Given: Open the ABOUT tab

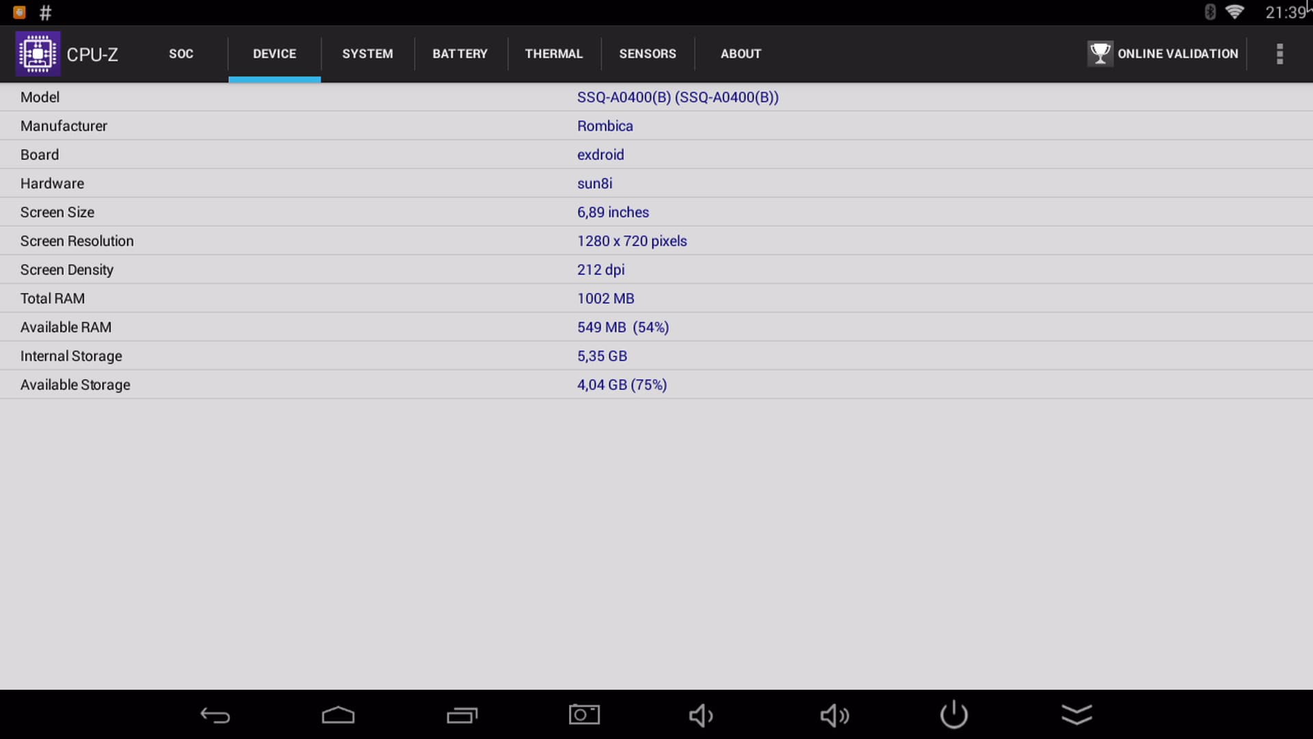Looking at the screenshot, I should [741, 54].
